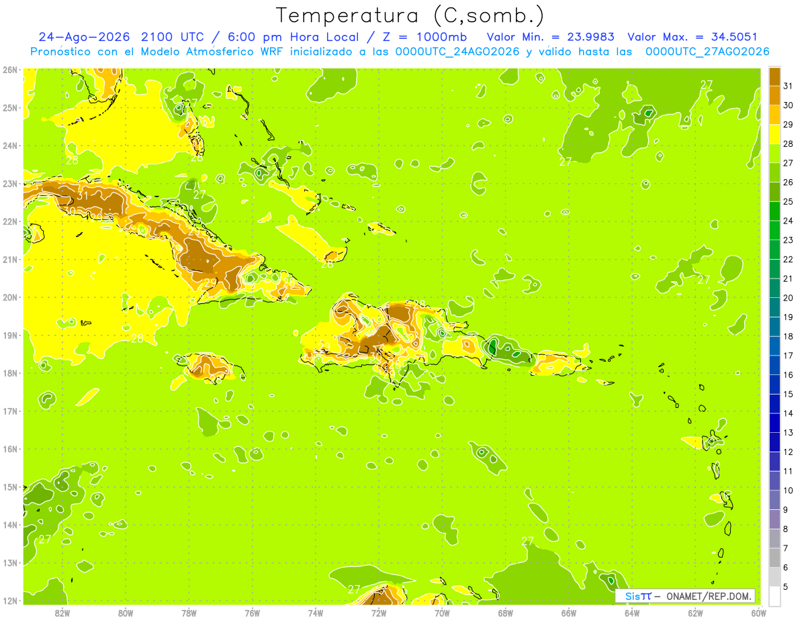Click legend scale value 17
The image size is (806, 622).
click(788, 356)
